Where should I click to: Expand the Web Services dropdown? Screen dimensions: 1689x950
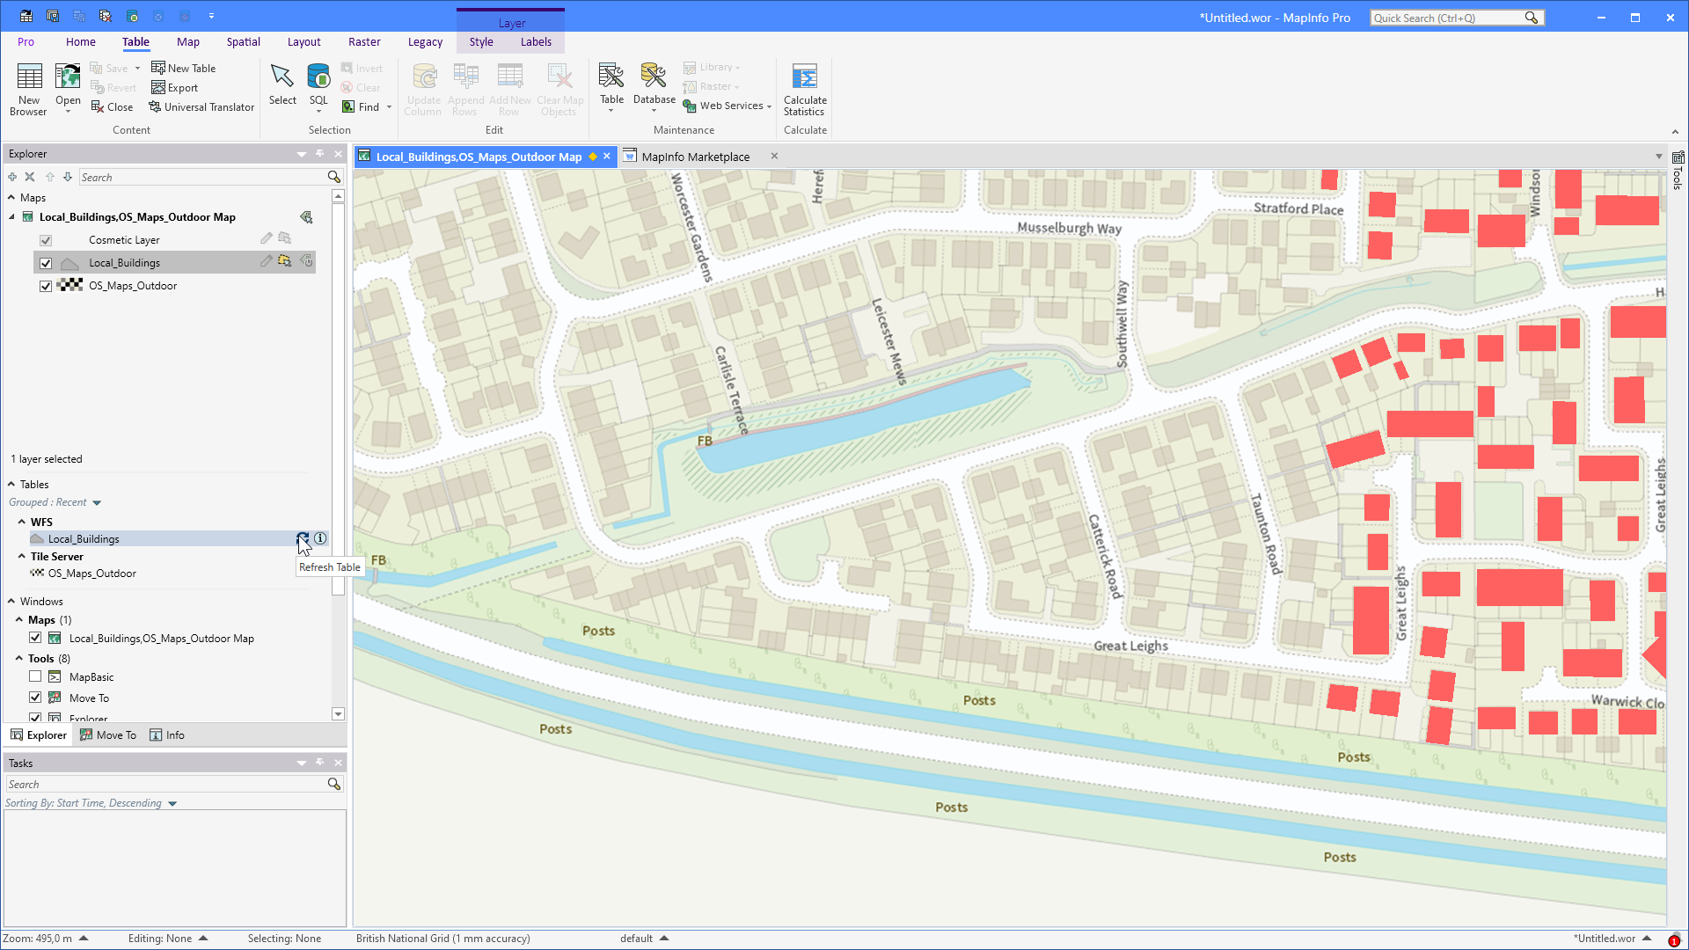pos(768,106)
